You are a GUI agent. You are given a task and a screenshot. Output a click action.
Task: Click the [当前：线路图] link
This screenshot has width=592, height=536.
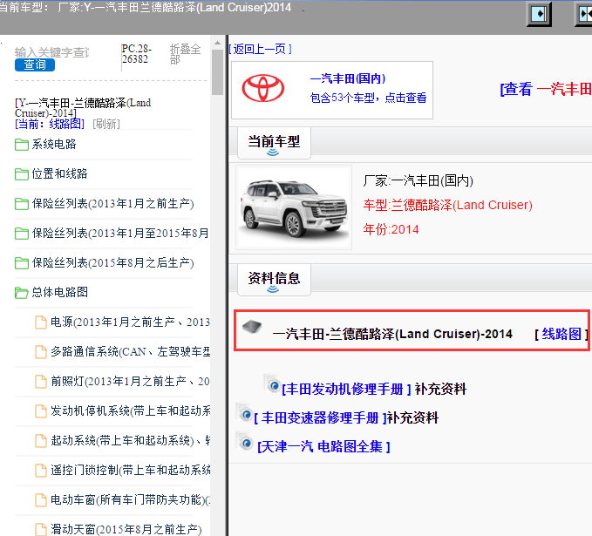50,124
